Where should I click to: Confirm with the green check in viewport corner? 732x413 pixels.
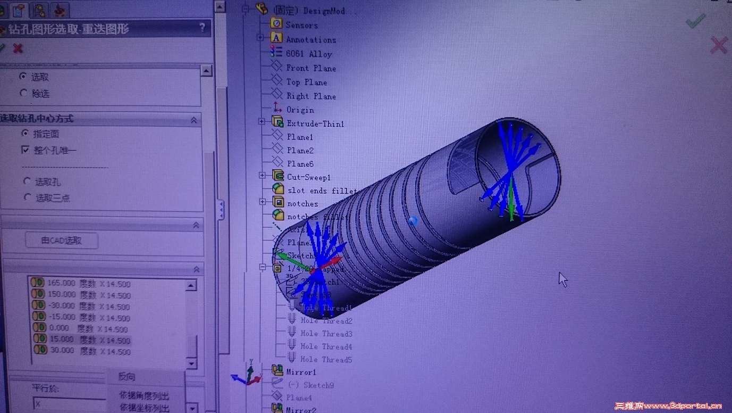point(695,21)
